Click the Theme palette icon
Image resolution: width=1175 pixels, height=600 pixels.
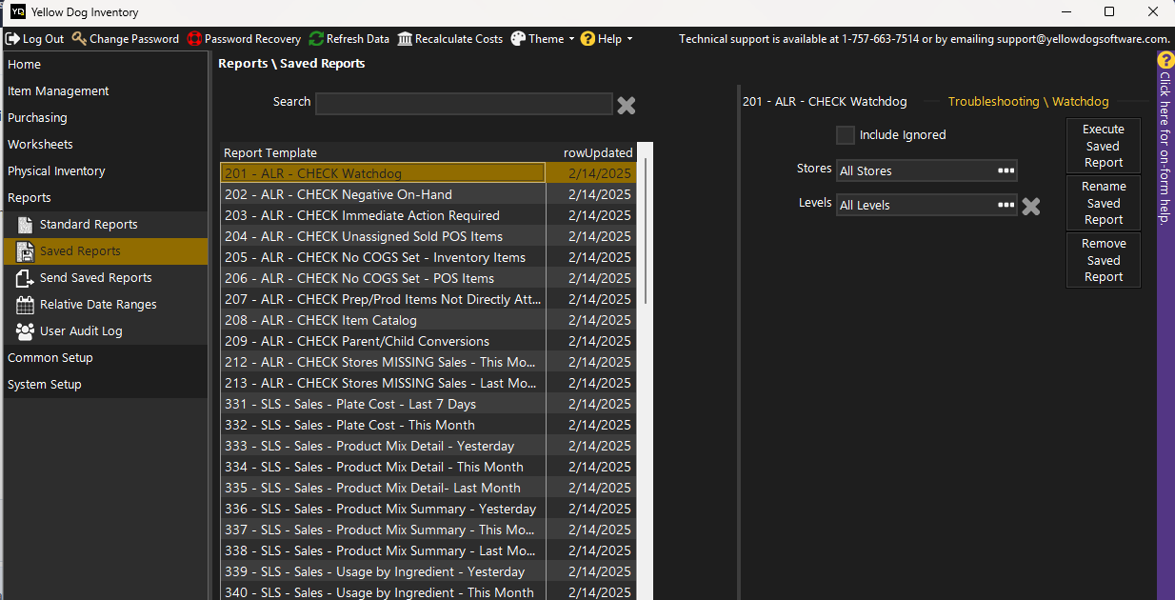click(x=518, y=39)
